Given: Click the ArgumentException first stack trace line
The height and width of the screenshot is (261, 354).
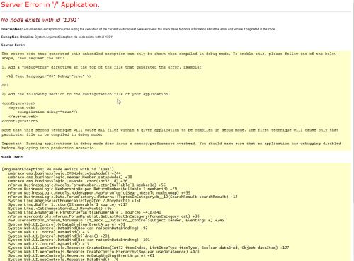Looking at the screenshot, I should pyautogui.click(x=58, y=169).
